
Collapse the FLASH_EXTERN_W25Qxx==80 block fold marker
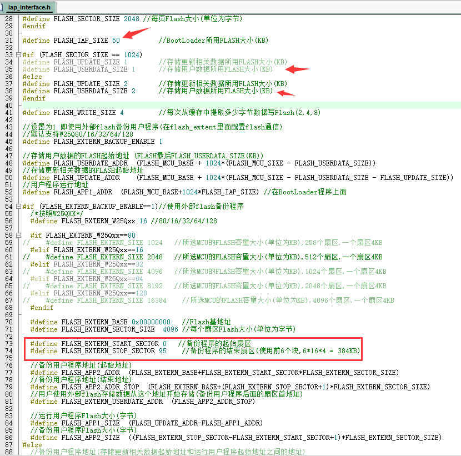(18, 235)
